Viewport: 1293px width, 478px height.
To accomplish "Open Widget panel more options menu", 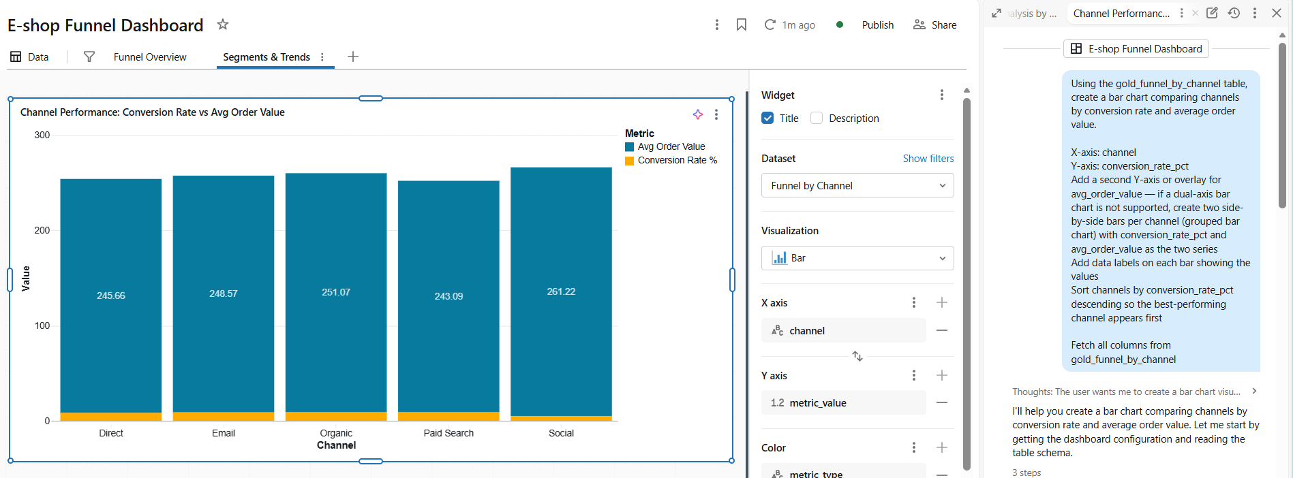I will tap(942, 95).
